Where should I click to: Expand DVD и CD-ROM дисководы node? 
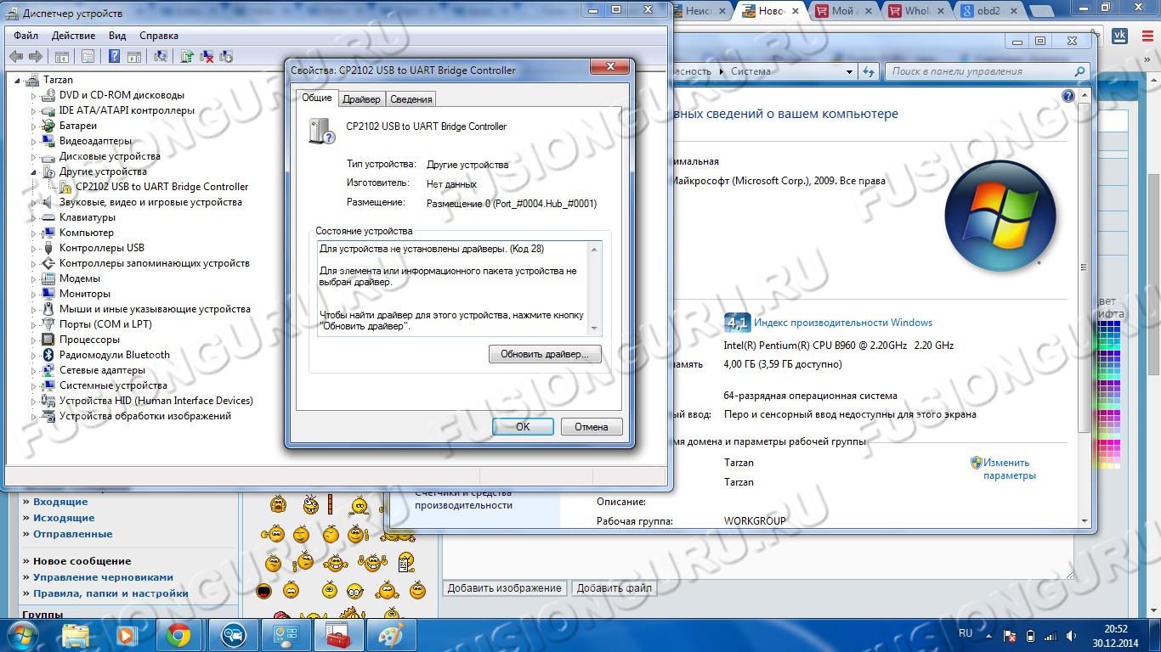tap(34, 96)
